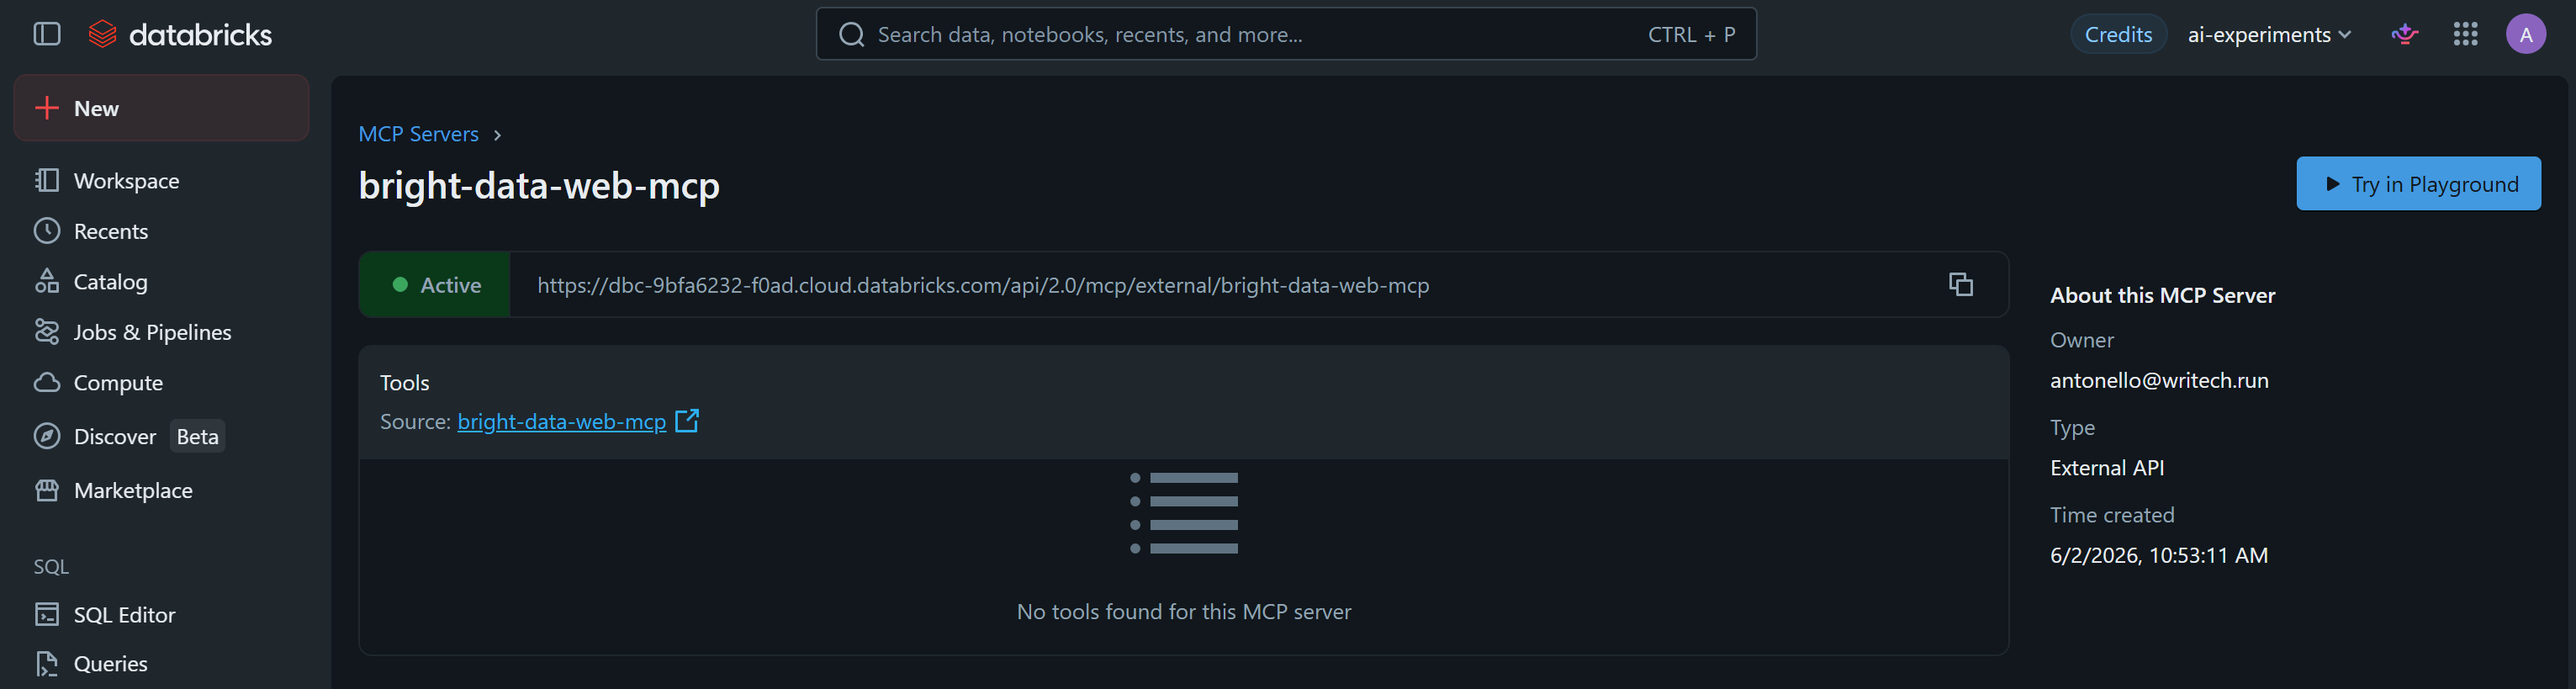The width and height of the screenshot is (2576, 689).
Task: Click the Catalog sidebar icon
Action: [x=47, y=281]
